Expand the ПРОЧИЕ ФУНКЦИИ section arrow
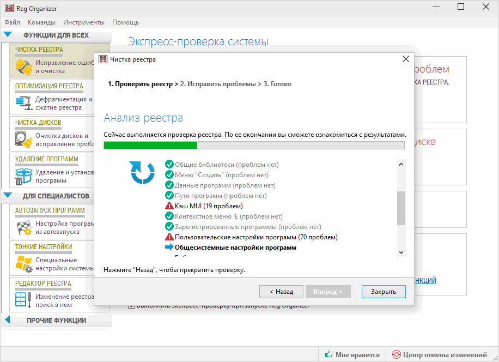499x362 pixels. coord(8,319)
